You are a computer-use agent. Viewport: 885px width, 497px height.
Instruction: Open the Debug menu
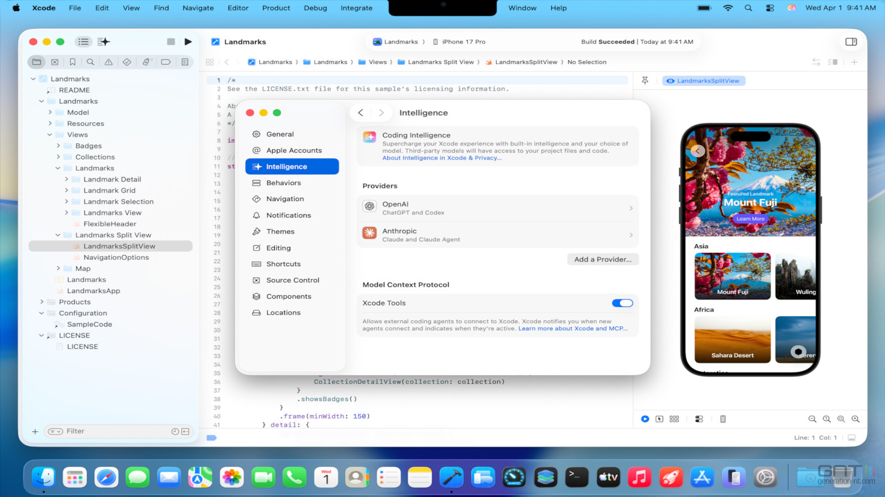pyautogui.click(x=315, y=8)
